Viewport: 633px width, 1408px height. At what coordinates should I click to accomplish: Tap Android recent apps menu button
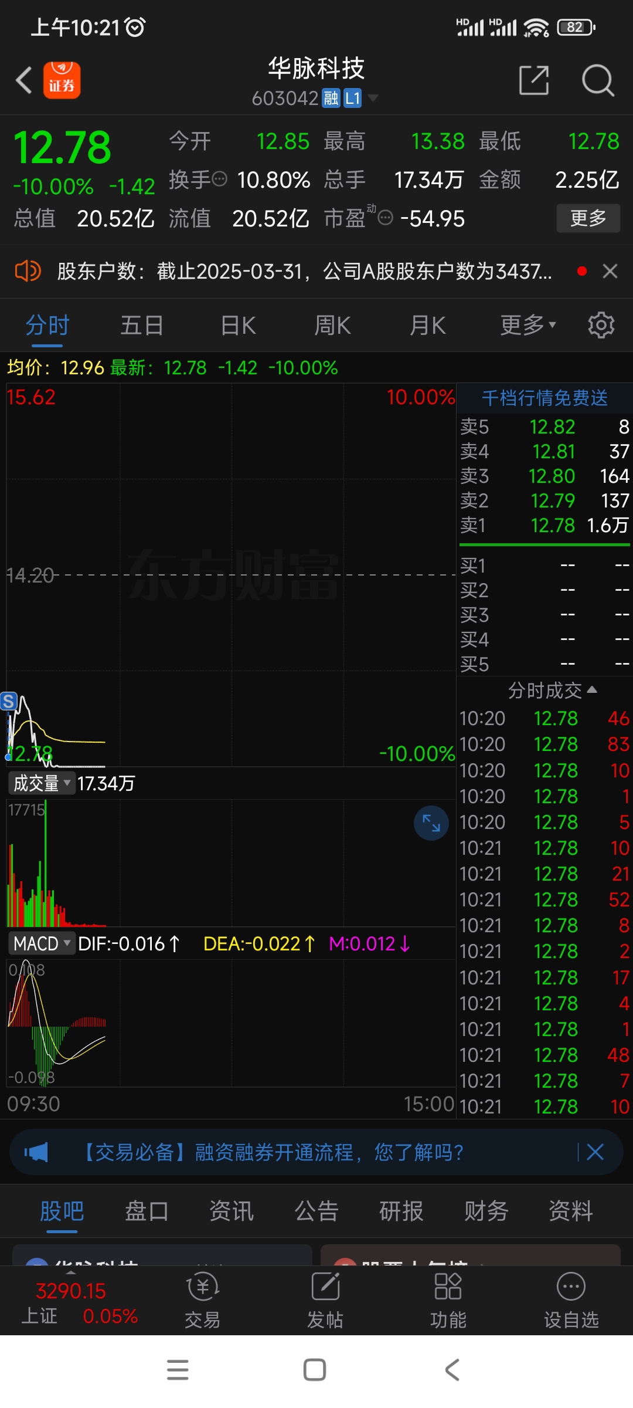pos(178,1370)
